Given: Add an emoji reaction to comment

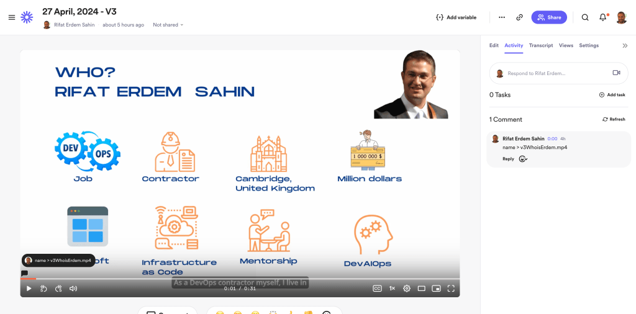Looking at the screenshot, I should [x=523, y=159].
